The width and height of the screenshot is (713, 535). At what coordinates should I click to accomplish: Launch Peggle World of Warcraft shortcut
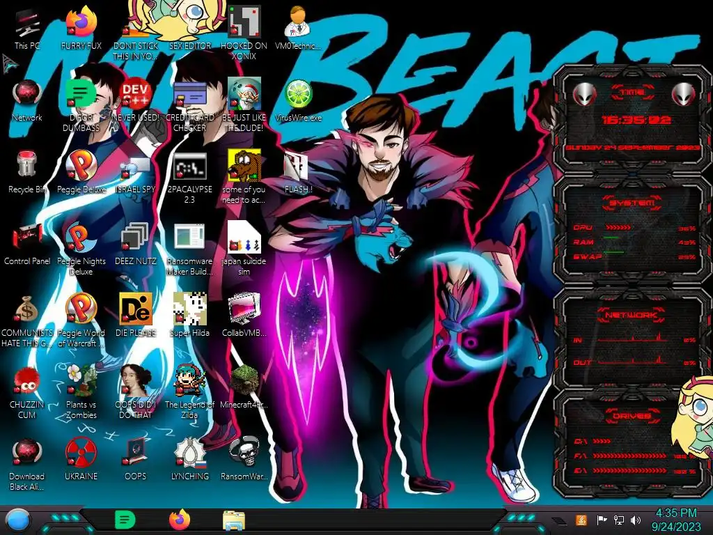[81, 320]
